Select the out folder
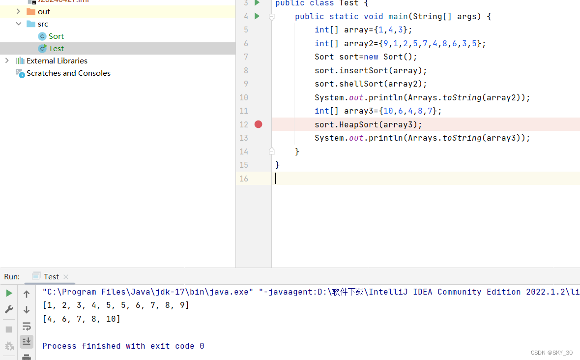Image resolution: width=580 pixels, height=360 pixels. 44,11
